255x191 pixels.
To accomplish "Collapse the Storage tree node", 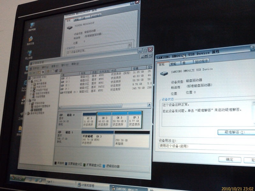I will pos(27,101).
